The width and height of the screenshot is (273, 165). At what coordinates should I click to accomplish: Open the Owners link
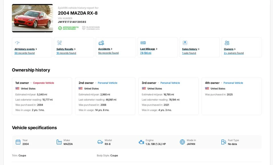[x=229, y=49]
